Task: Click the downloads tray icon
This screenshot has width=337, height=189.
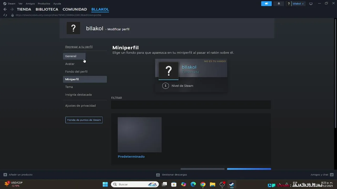Action: click(x=158, y=175)
